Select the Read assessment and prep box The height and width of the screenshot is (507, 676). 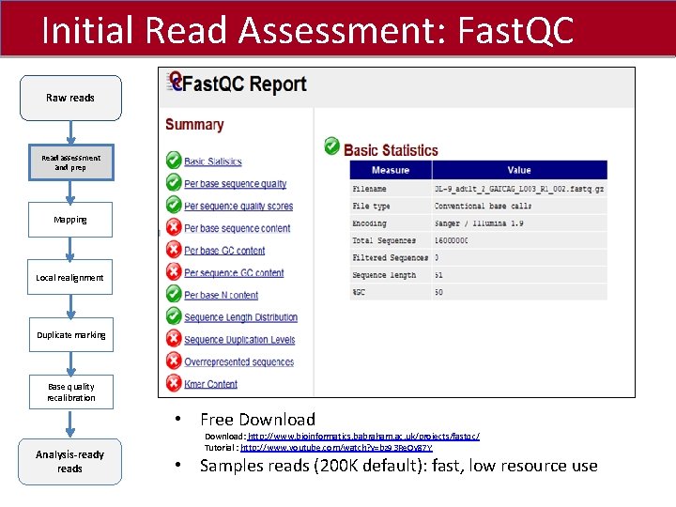(x=71, y=162)
